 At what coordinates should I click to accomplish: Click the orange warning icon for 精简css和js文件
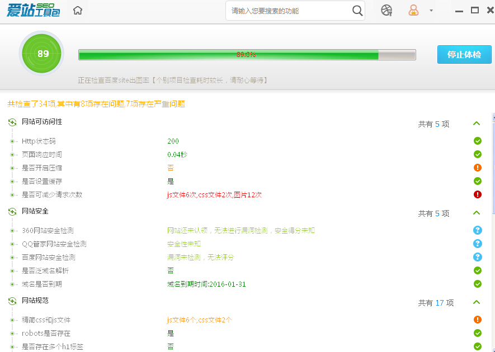pos(477,320)
